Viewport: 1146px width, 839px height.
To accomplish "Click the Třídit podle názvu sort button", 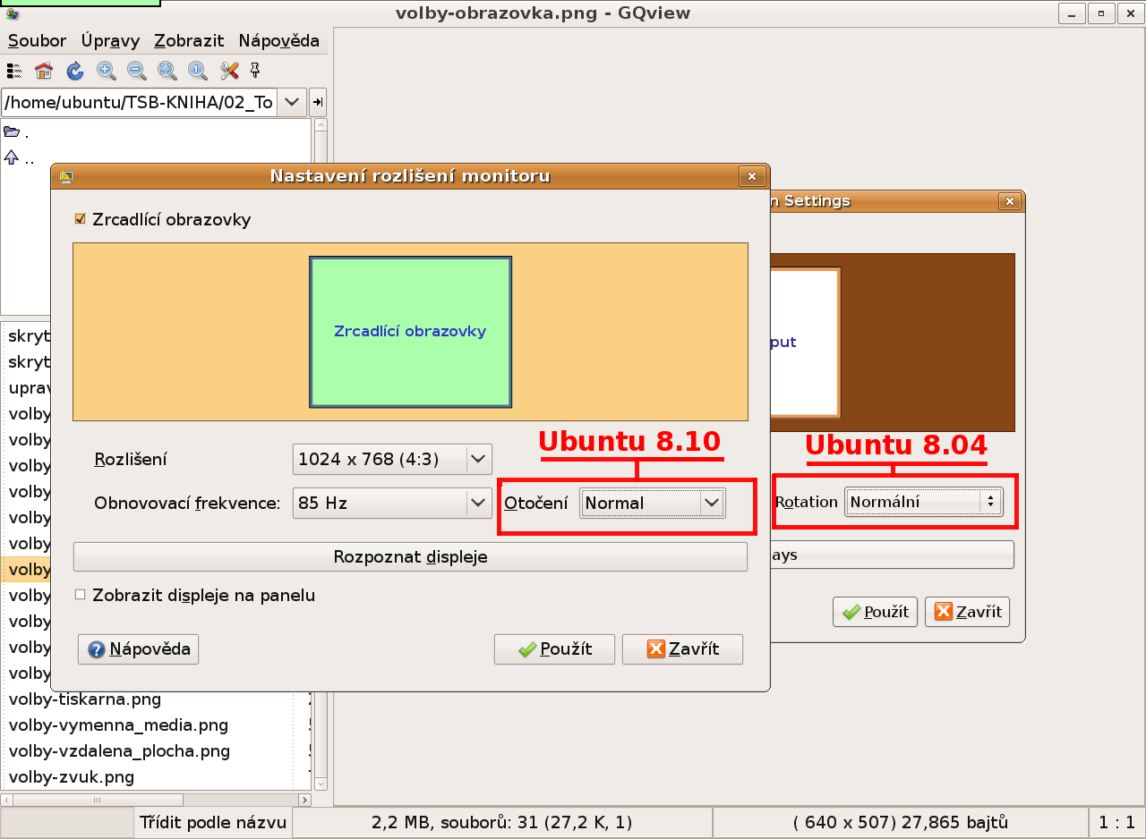I will (213, 823).
